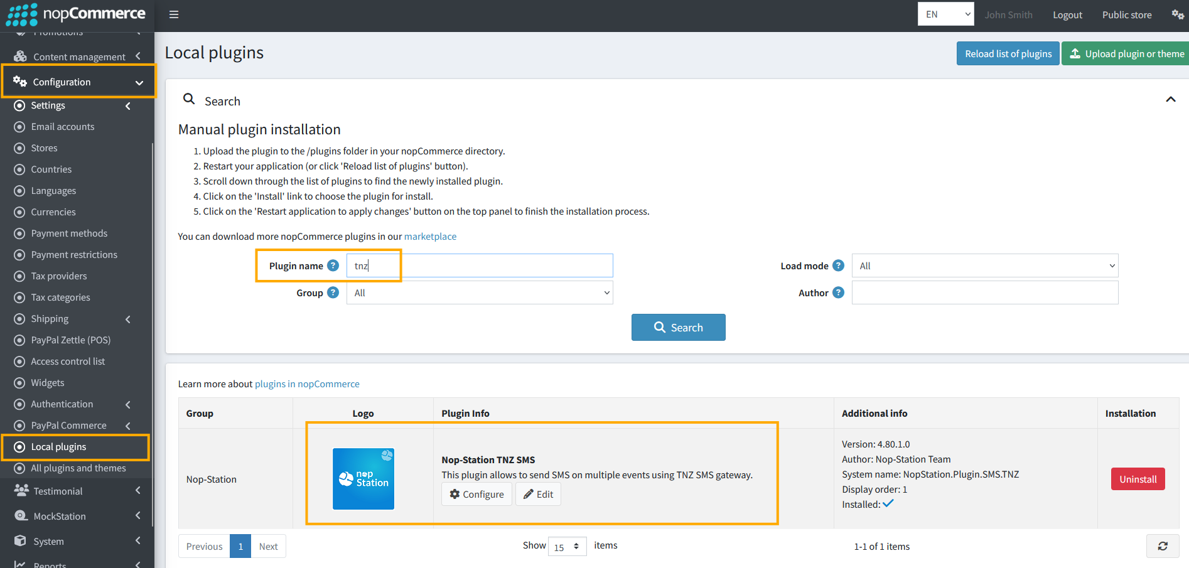Click the John Smith user name
1189x568 pixels.
1008,14
